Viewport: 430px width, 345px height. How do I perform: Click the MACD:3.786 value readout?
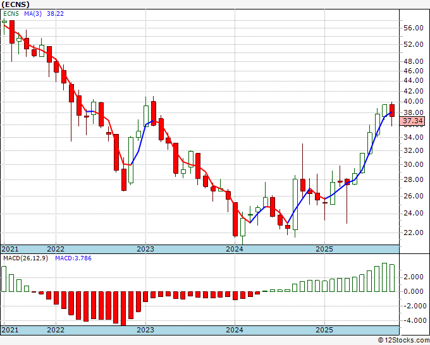pyautogui.click(x=73, y=258)
